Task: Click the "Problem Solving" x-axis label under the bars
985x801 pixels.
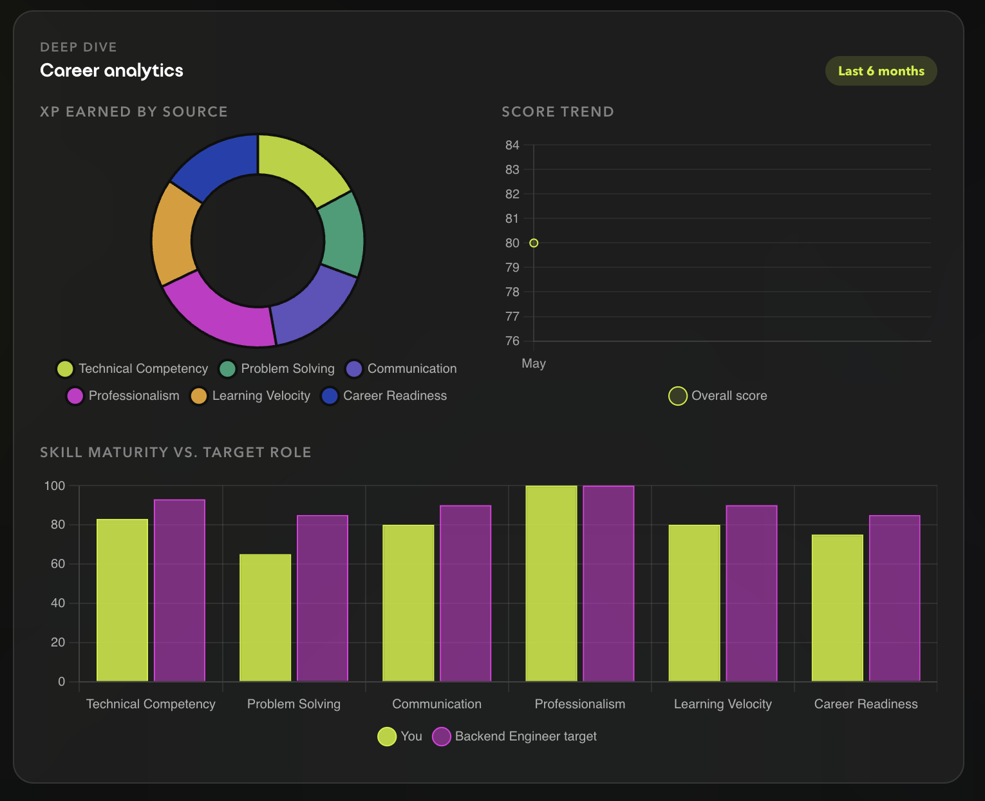Action: click(294, 704)
